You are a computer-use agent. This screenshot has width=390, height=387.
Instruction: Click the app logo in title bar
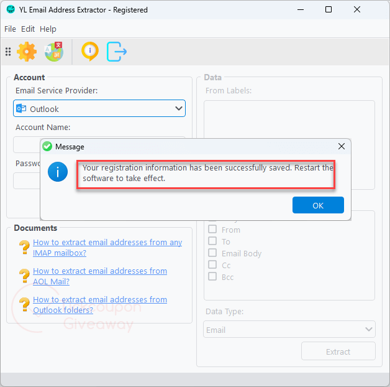coord(11,9)
